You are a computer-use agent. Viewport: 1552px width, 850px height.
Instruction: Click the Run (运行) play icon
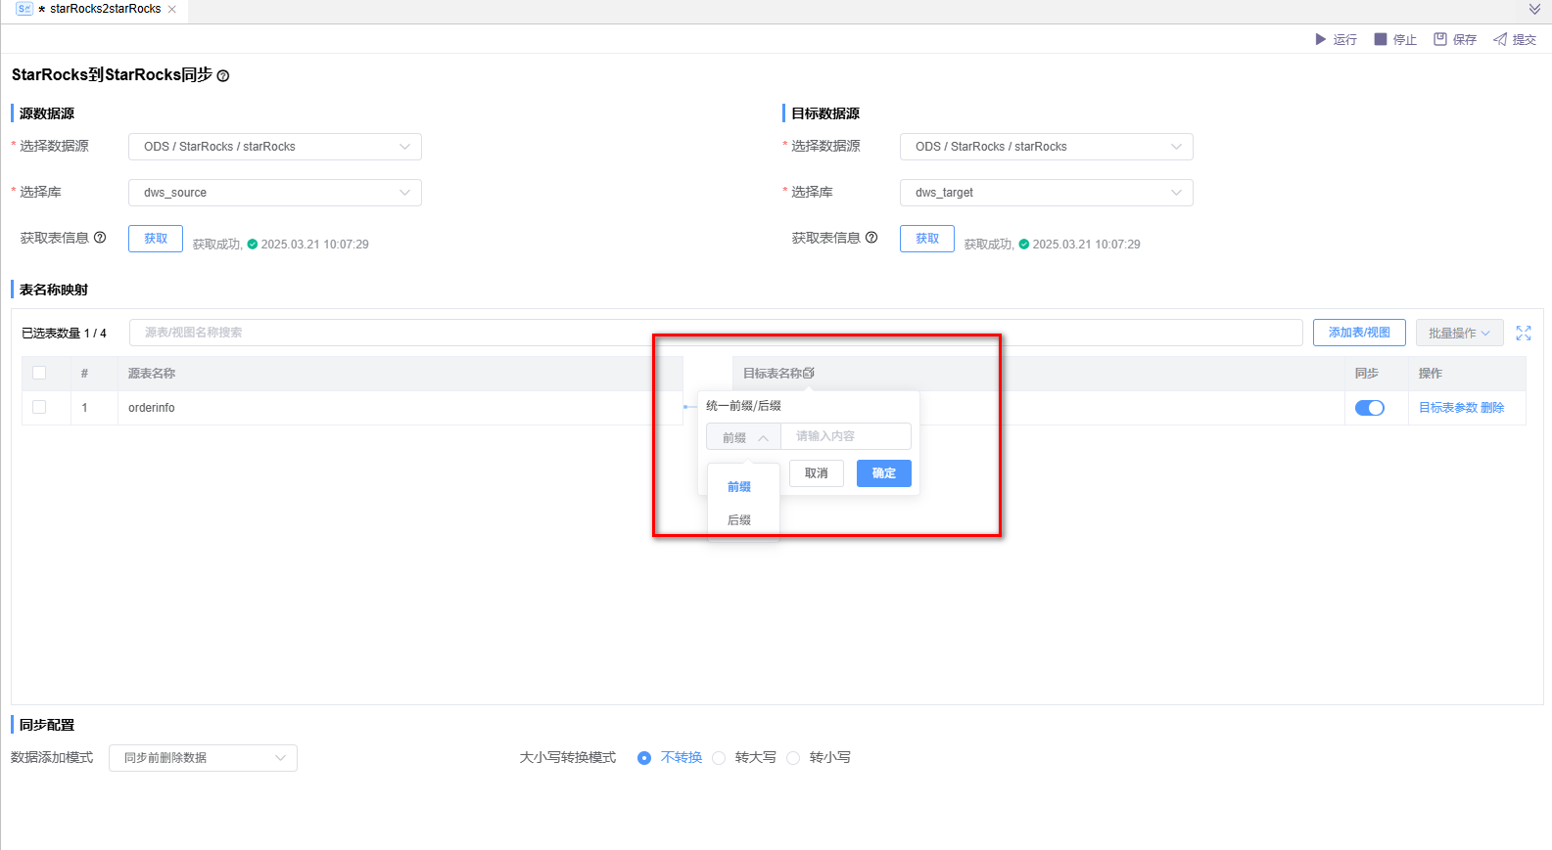pyautogui.click(x=1320, y=39)
